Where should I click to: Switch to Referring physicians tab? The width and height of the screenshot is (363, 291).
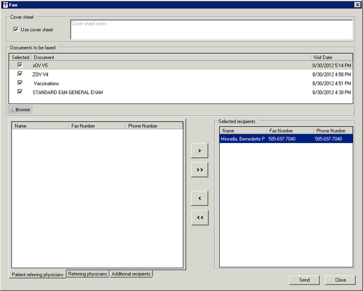coord(87,274)
